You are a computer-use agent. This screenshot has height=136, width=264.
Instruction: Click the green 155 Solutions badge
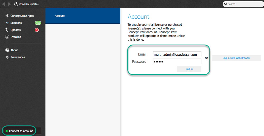[38, 23]
